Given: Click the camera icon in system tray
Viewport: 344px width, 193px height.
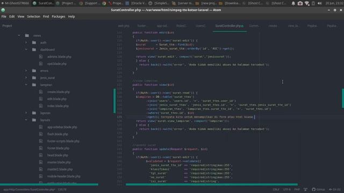Looking at the screenshot, I should coord(300,3).
